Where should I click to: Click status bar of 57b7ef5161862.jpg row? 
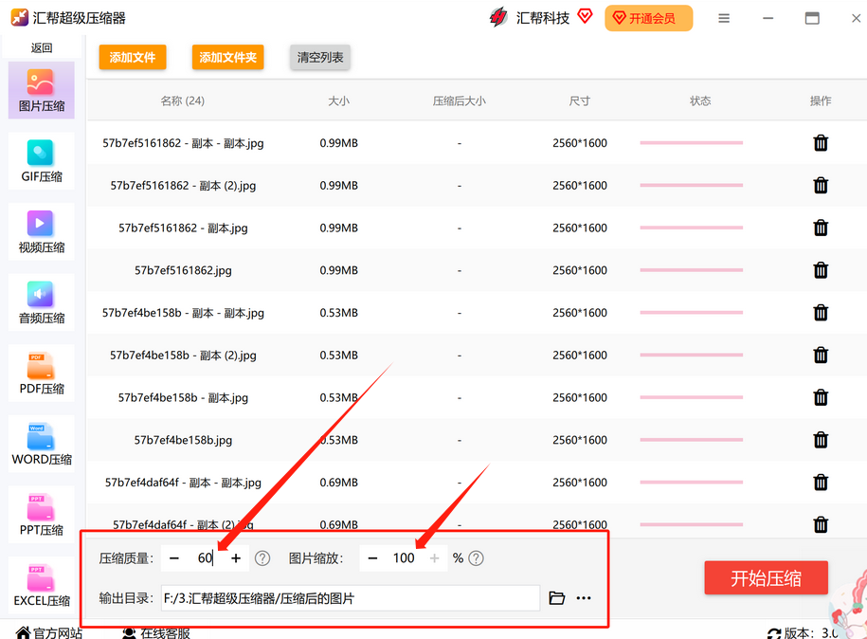click(x=691, y=270)
